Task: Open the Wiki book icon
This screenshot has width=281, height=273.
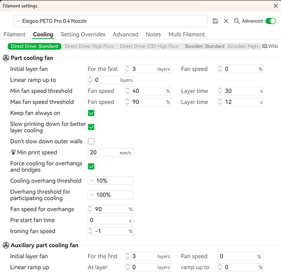Action: 265,46
